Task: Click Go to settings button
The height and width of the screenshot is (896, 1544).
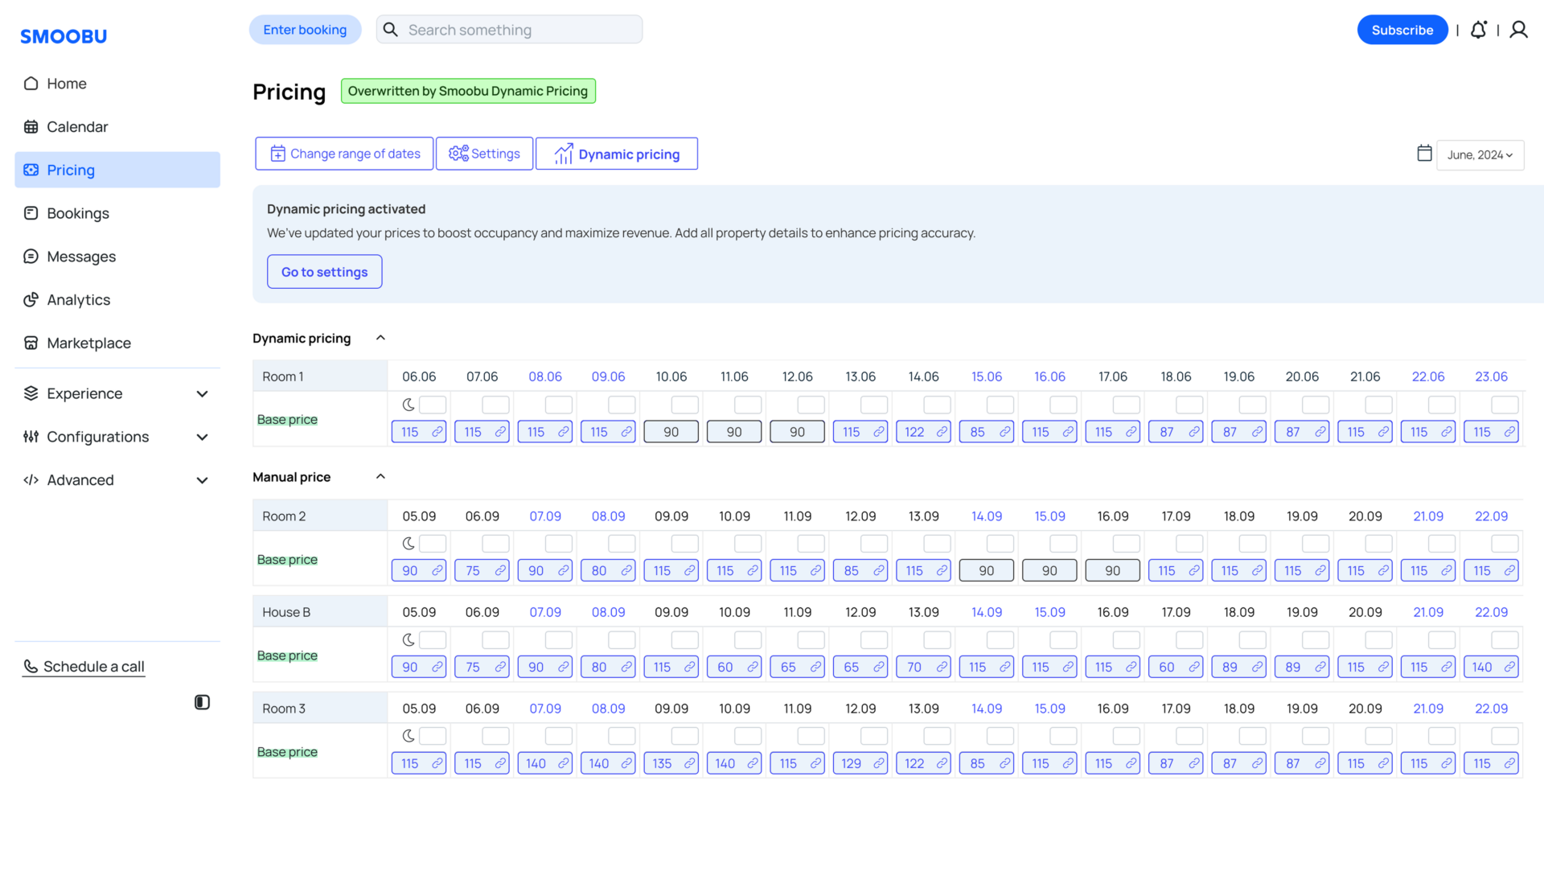Action: pyautogui.click(x=325, y=272)
